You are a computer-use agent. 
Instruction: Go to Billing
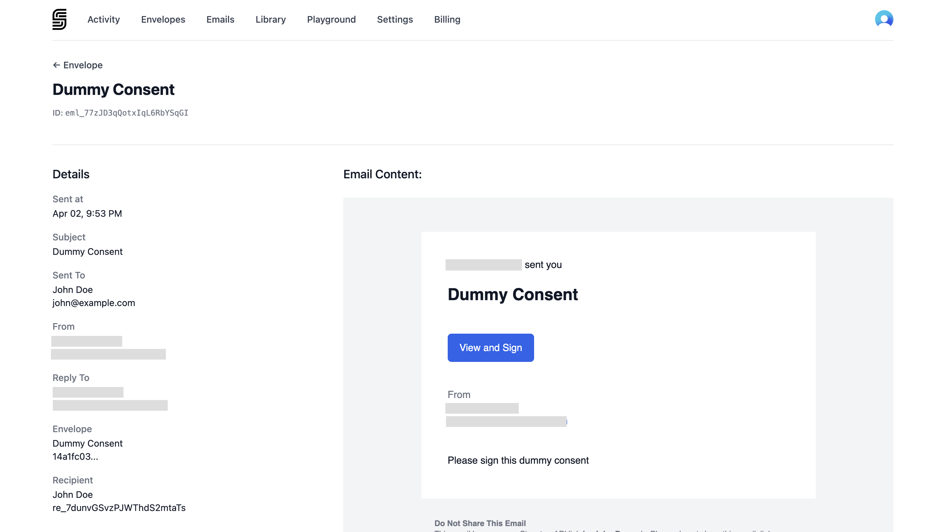click(x=447, y=19)
